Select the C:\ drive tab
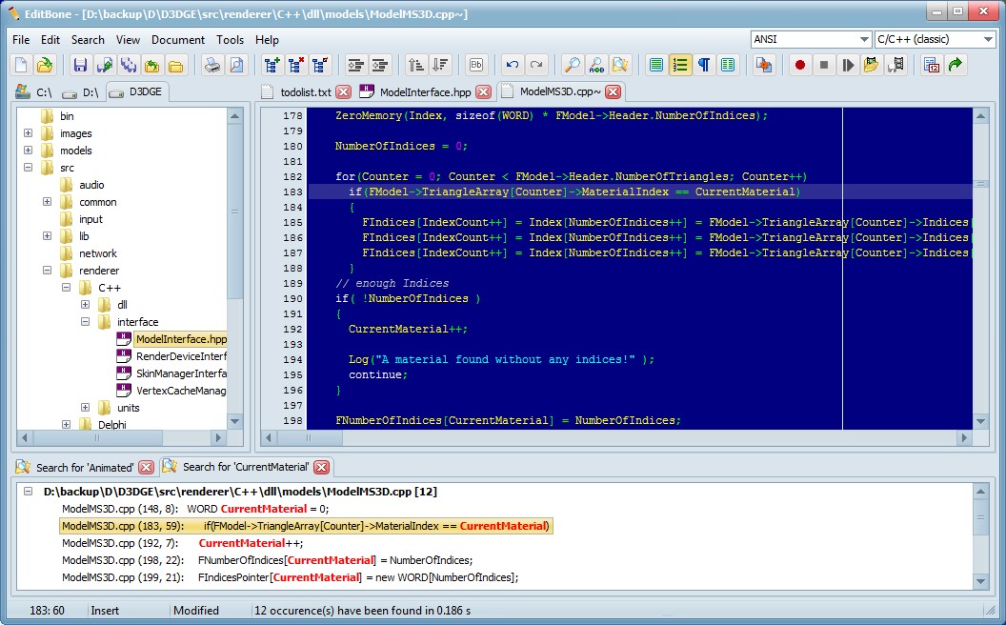 [x=34, y=92]
